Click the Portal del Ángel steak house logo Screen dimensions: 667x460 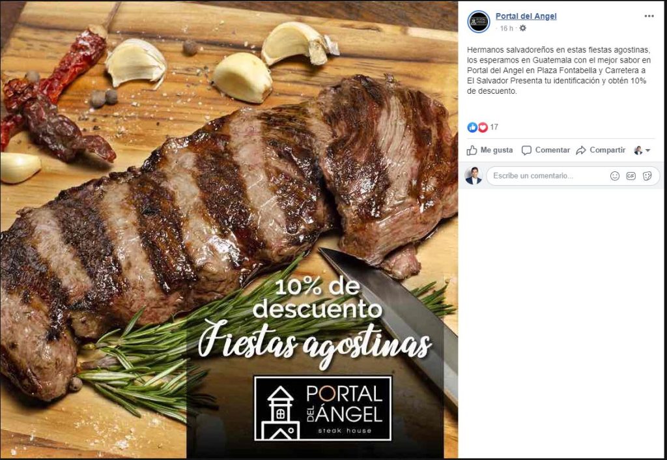(323, 409)
